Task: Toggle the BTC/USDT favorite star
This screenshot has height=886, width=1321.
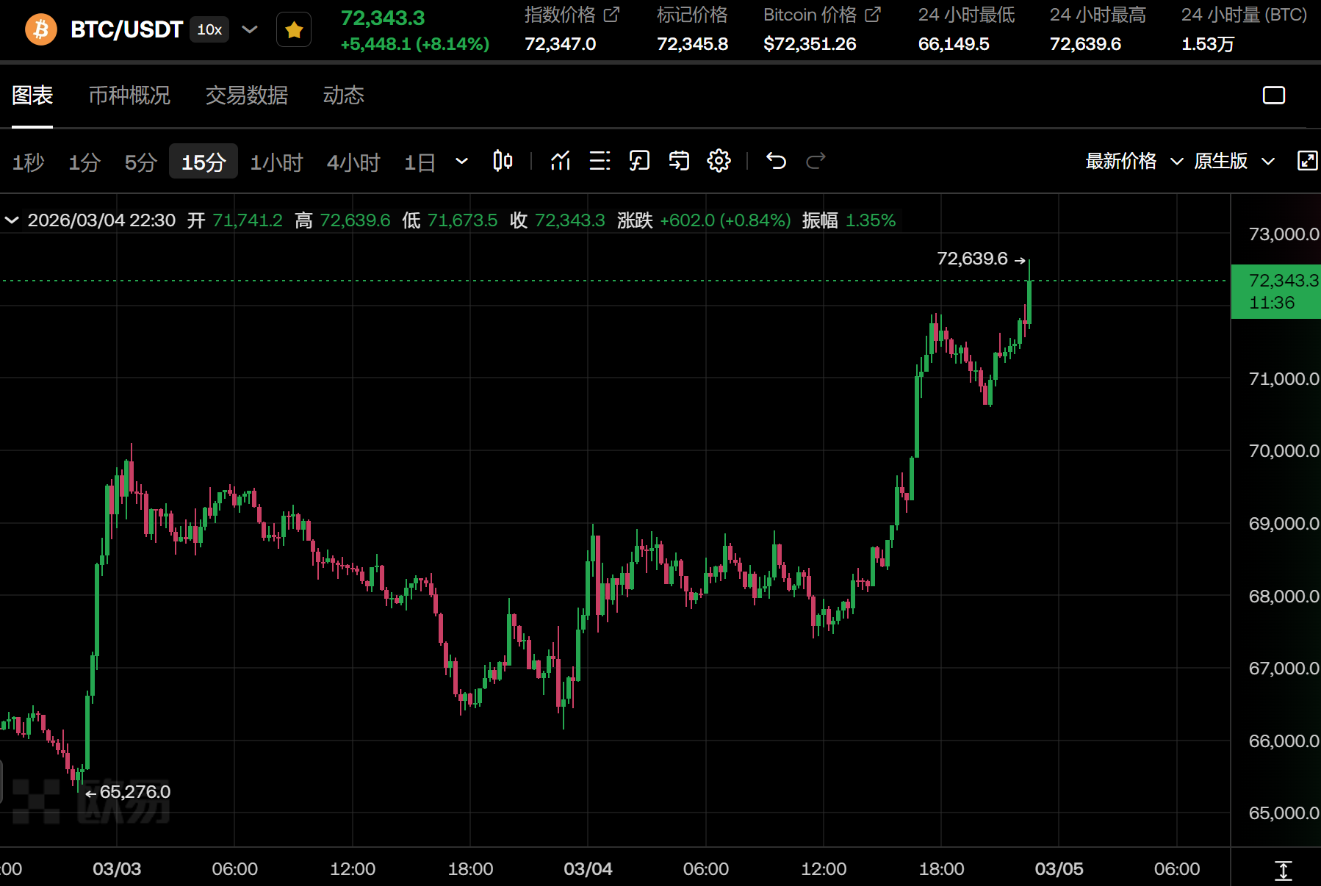Action: click(x=294, y=30)
